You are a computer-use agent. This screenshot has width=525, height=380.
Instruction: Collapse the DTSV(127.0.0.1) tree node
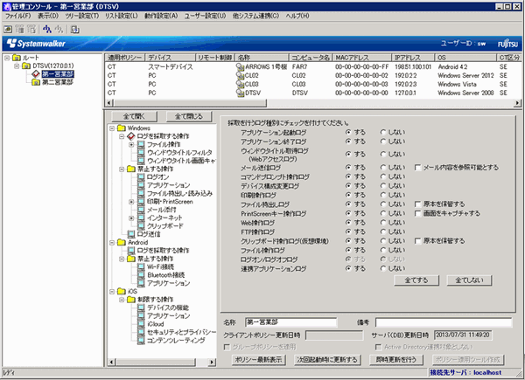pos(17,66)
